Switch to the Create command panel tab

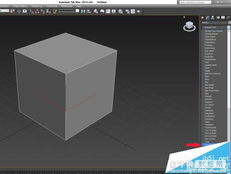[x=202, y=18]
